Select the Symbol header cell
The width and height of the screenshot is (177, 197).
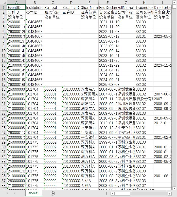point(53,7)
